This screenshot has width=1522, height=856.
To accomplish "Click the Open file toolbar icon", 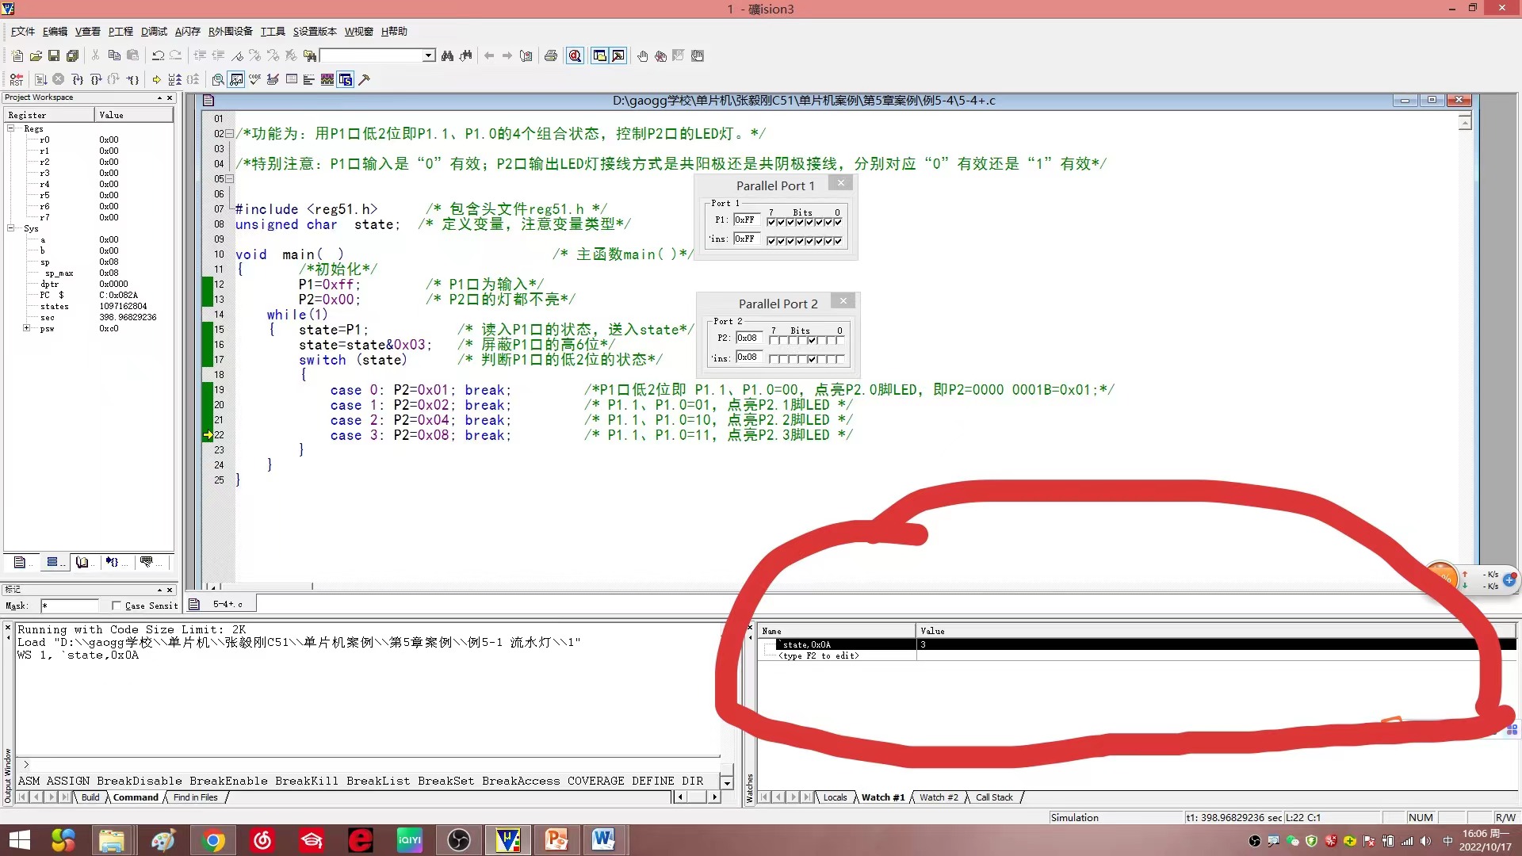I will 36,55.
